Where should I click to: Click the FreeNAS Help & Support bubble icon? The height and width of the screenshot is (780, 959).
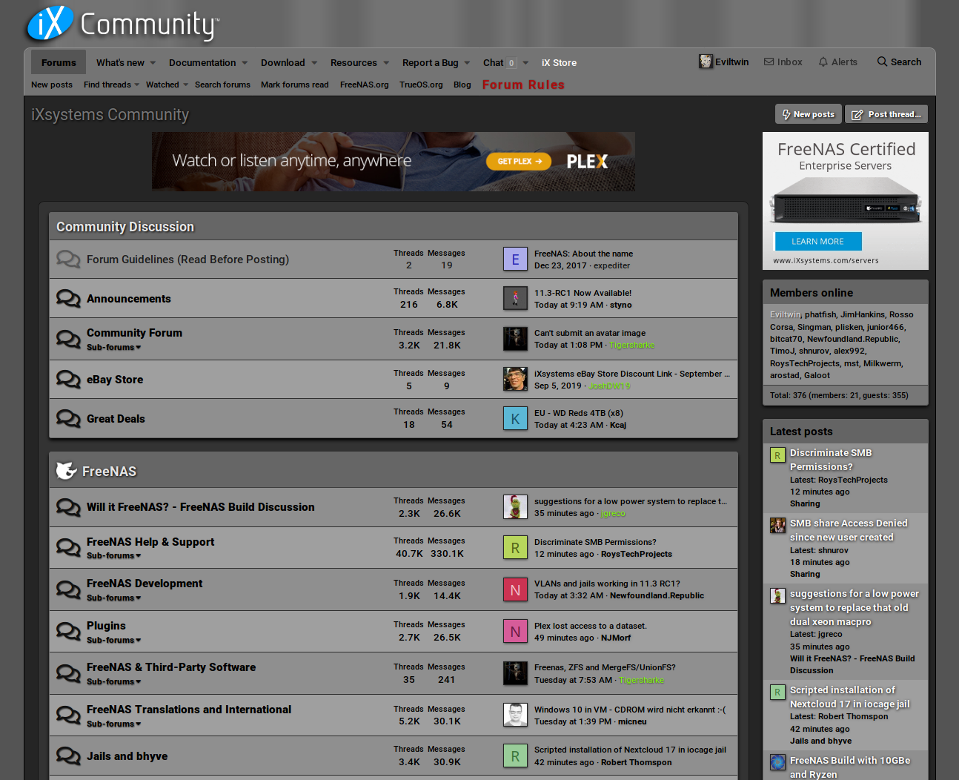click(68, 548)
